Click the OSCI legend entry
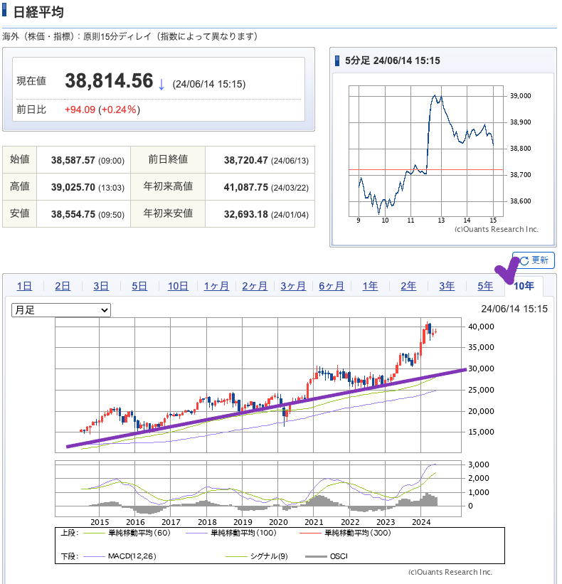Screen dimensions: 562x584 (327, 556)
